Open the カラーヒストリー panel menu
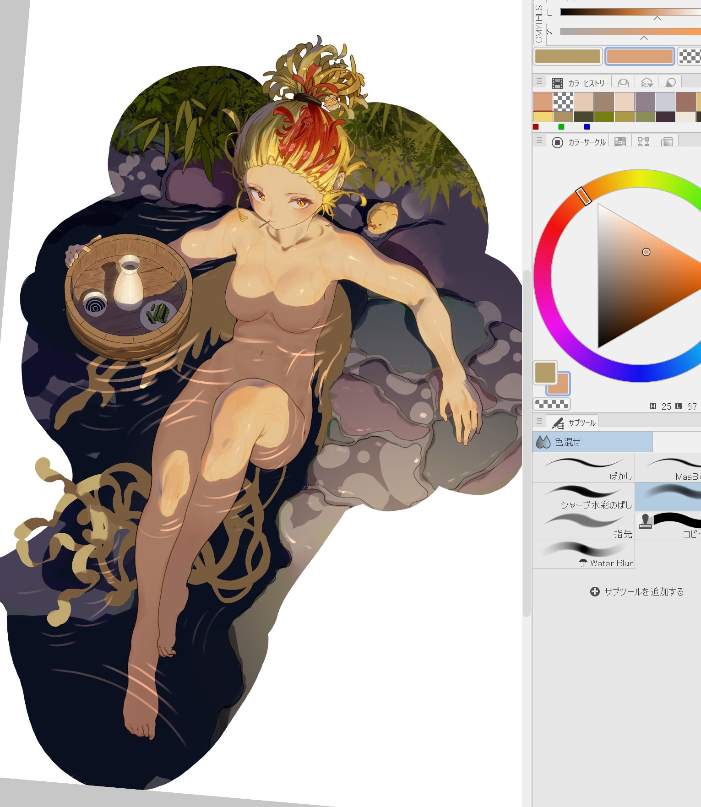This screenshot has width=701, height=807. 539,82
